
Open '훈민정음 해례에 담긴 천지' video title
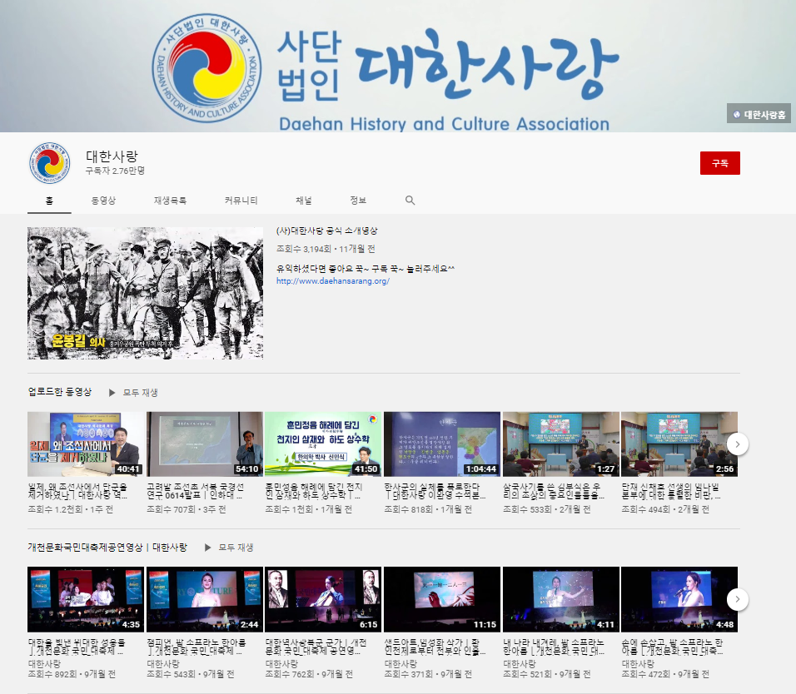(314, 491)
